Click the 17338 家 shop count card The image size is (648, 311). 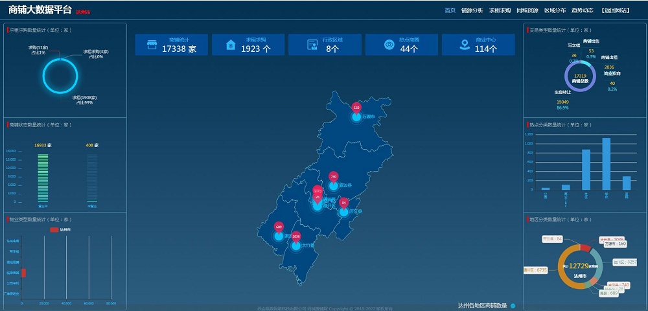click(x=171, y=45)
